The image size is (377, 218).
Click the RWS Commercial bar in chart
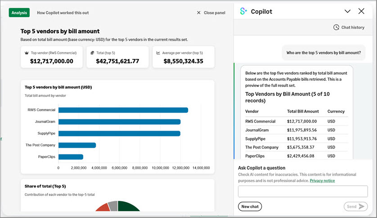click(x=123, y=110)
